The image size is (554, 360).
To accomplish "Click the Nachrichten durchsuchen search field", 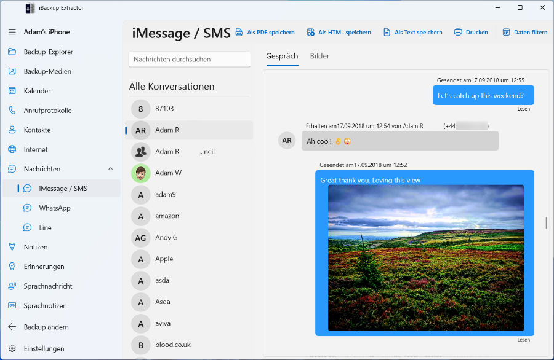I will pyautogui.click(x=190, y=59).
